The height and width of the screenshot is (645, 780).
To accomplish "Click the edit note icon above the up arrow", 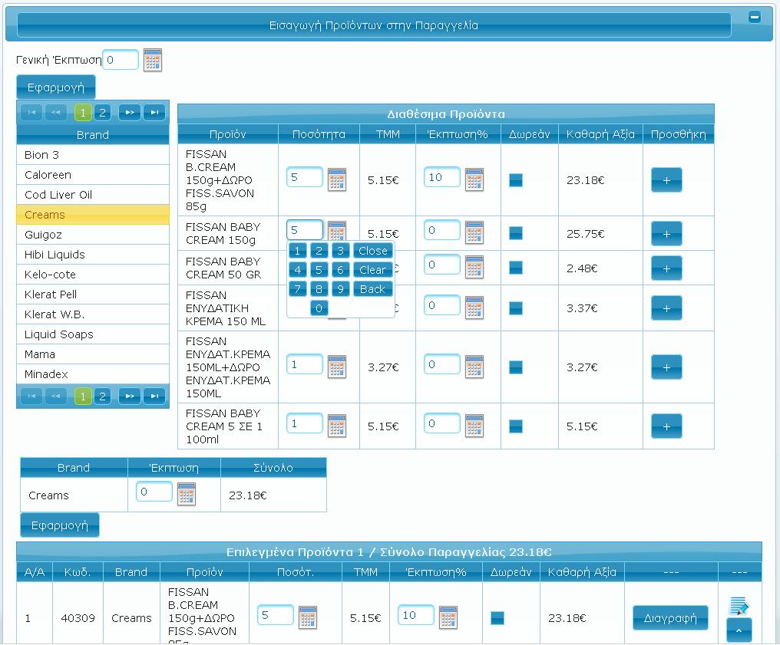I will click(739, 606).
